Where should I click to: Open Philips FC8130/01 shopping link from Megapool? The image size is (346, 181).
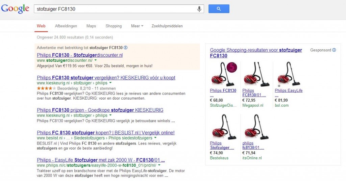[254, 93]
